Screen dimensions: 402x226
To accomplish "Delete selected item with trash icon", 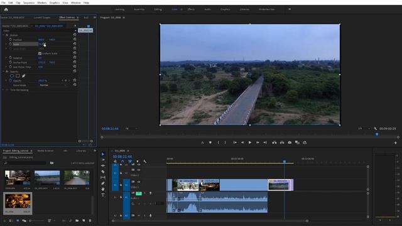I will 90,220.
